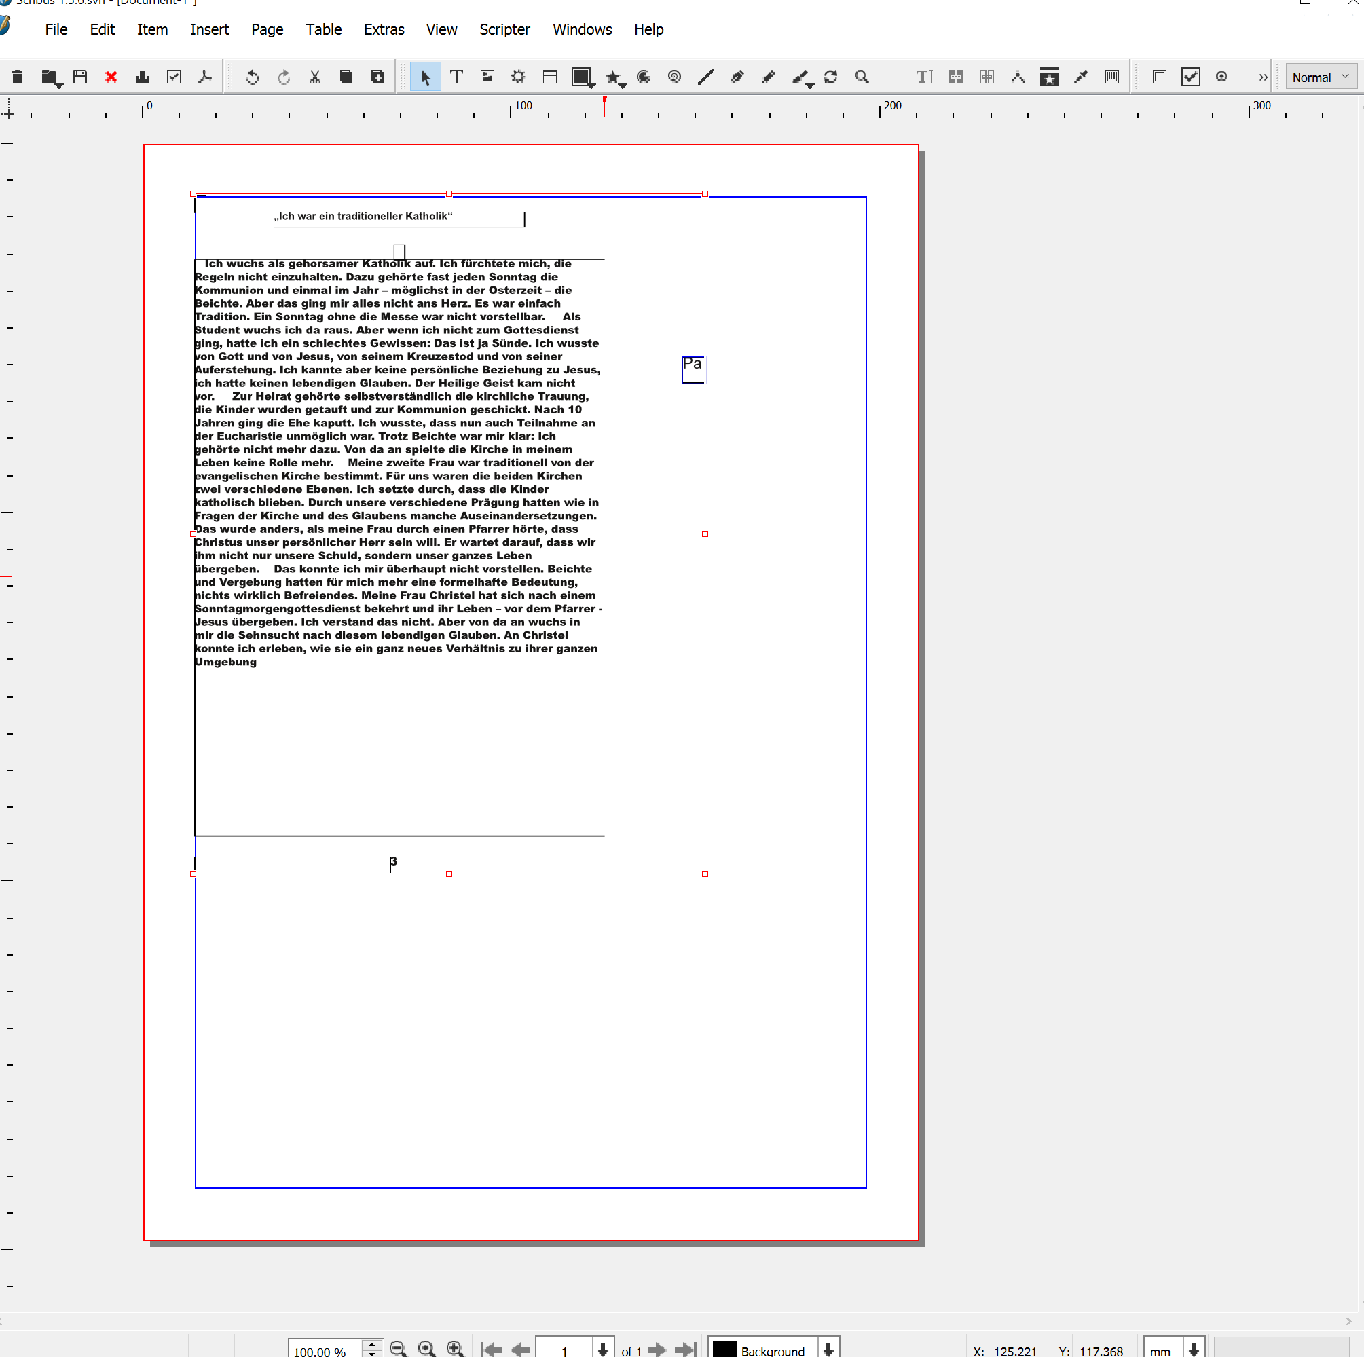Viewport: 1364px width, 1357px height.
Task: Select the Spiral tool
Action: pyautogui.click(x=674, y=77)
